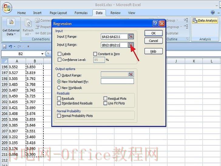
Task: Click the Undo icon
Action: pos(10,47)
